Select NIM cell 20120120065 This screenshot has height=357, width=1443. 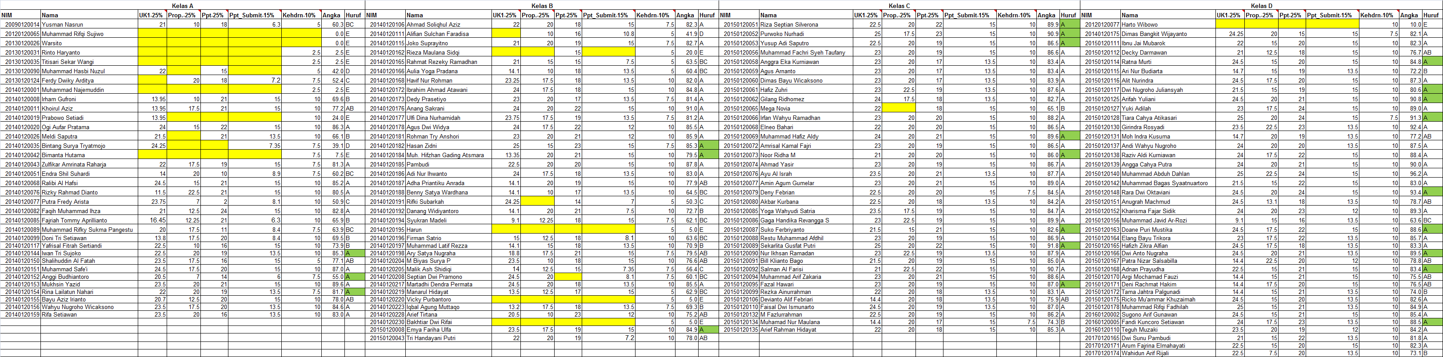tap(21, 34)
